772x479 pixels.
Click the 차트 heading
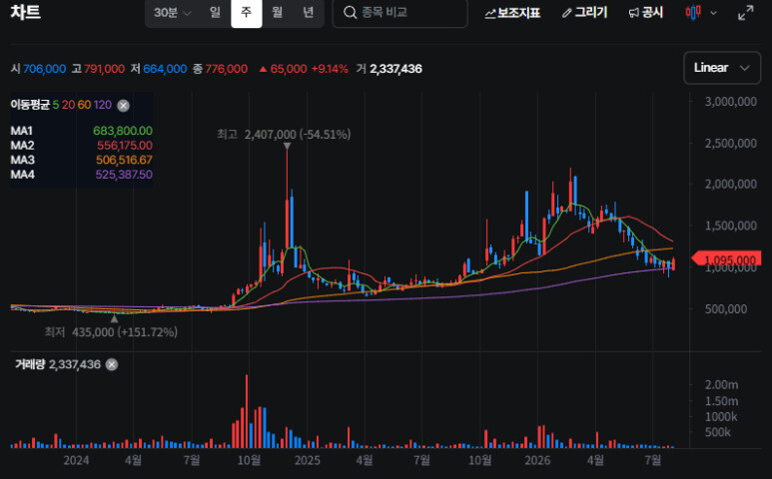pos(25,12)
